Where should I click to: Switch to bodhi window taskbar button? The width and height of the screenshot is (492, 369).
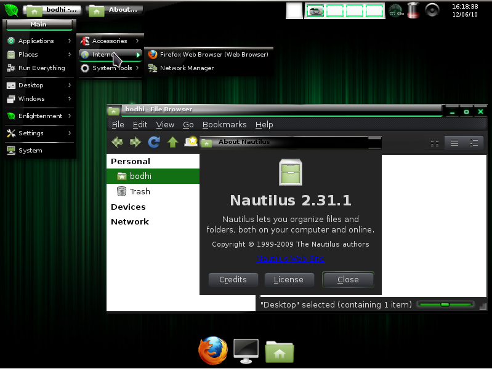tap(52, 10)
